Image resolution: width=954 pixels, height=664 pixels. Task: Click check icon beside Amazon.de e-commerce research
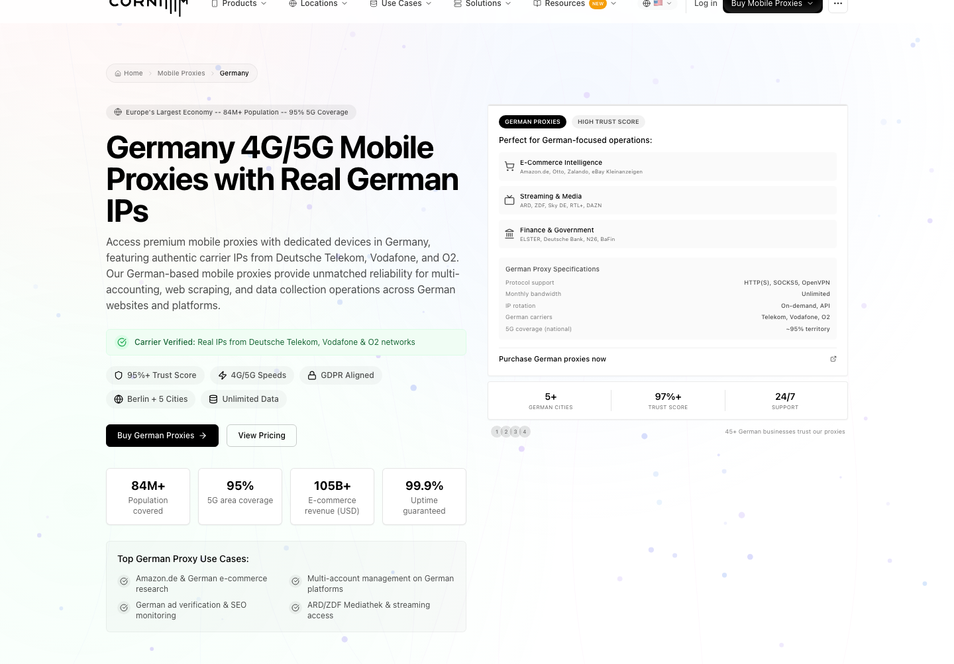pyautogui.click(x=124, y=581)
